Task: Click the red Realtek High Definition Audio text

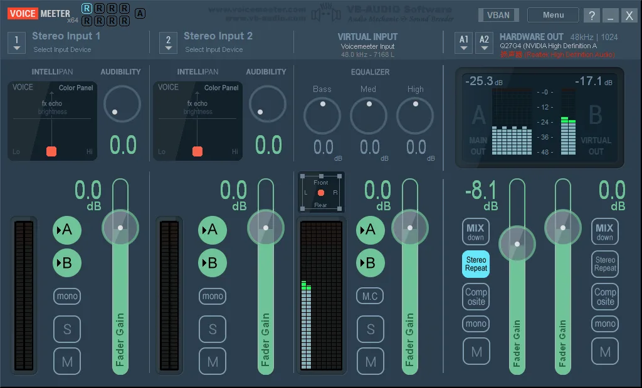Action: pyautogui.click(x=557, y=54)
